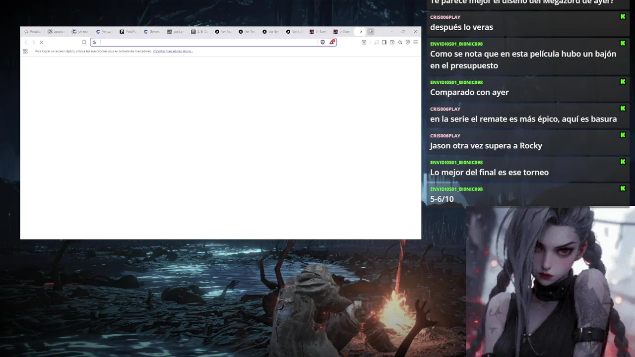Click the tab search icon left of the music note
The height and width of the screenshot is (357, 635).
pyautogui.click(x=364, y=42)
